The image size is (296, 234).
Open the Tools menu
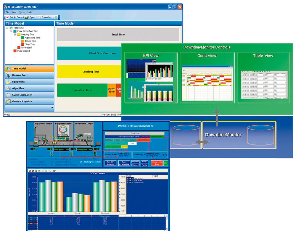pos(22,12)
